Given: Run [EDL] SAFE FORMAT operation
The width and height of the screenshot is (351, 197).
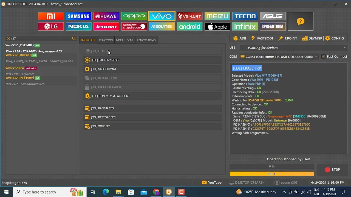Looking at the screenshot, I should [152, 69].
